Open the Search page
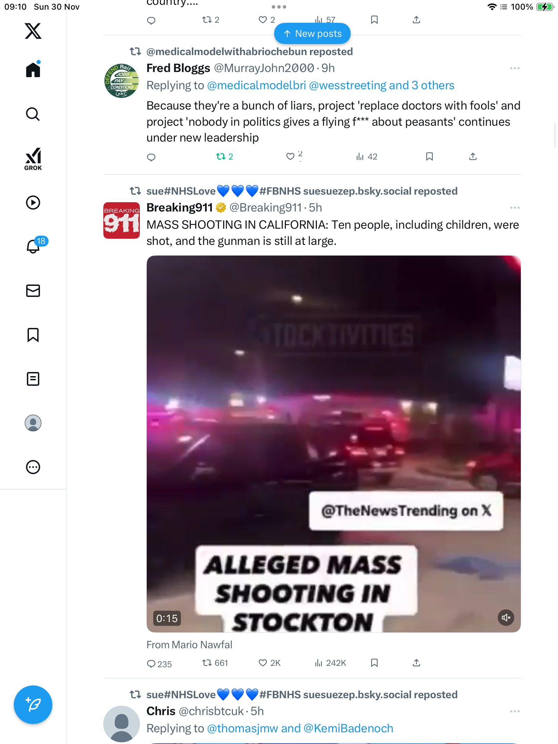This screenshot has width=558, height=744. [x=33, y=114]
